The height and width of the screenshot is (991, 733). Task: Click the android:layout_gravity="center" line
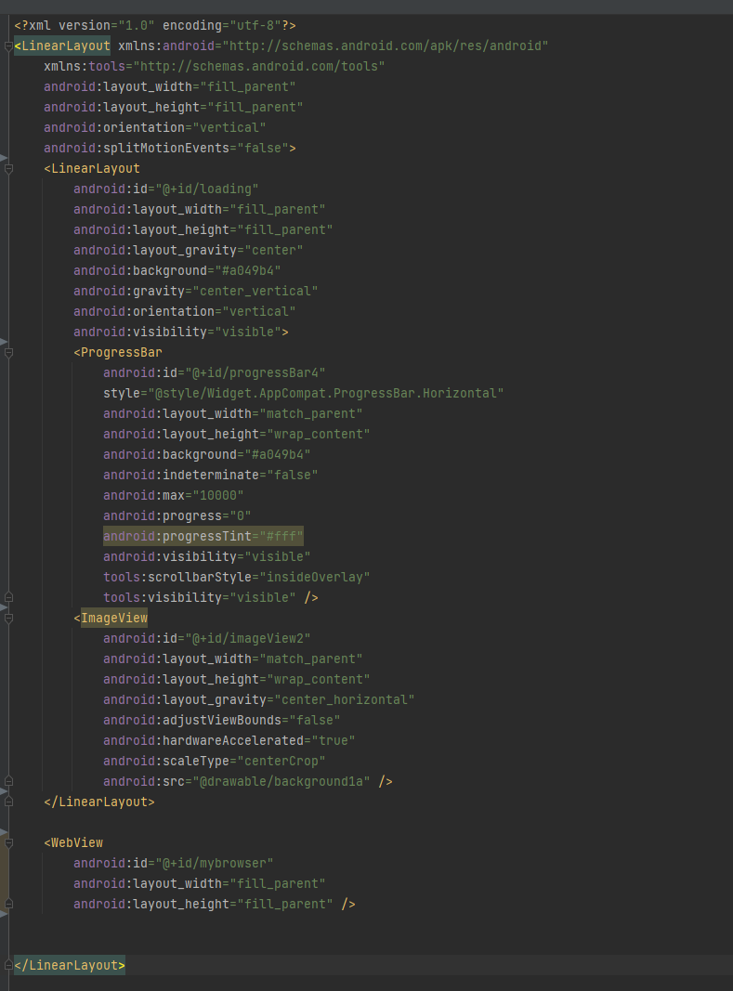[189, 250]
